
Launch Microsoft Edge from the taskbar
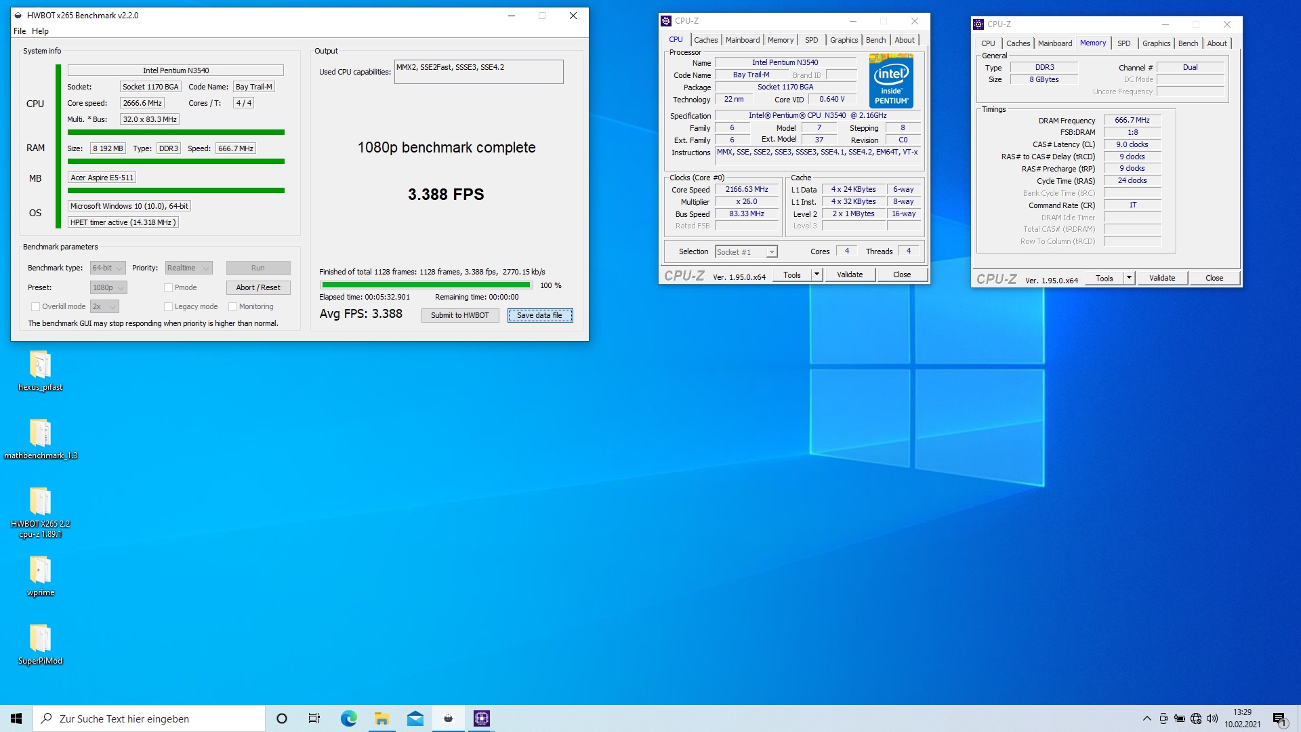(x=348, y=718)
